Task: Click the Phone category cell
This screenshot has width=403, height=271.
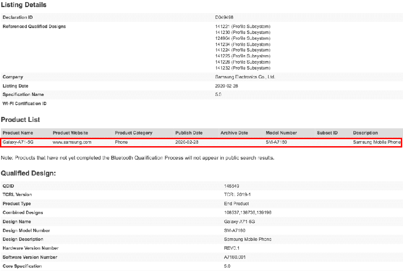Action: coord(121,142)
